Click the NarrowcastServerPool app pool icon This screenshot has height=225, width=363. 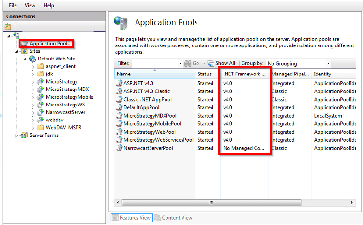tap(120, 148)
